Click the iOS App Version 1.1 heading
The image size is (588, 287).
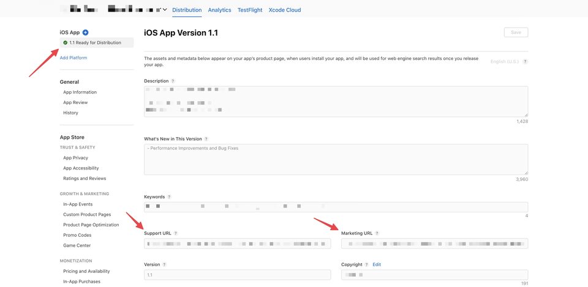[x=181, y=33]
